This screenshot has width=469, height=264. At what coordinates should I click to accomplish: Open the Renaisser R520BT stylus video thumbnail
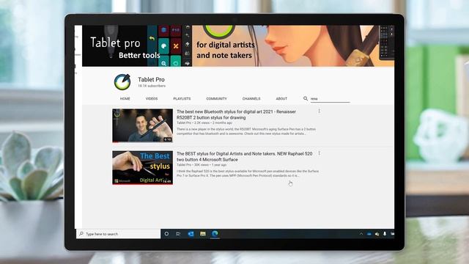tap(142, 125)
